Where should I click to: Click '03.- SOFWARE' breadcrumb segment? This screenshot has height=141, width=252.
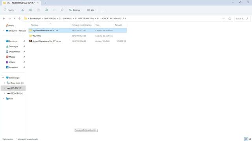tap(65, 18)
